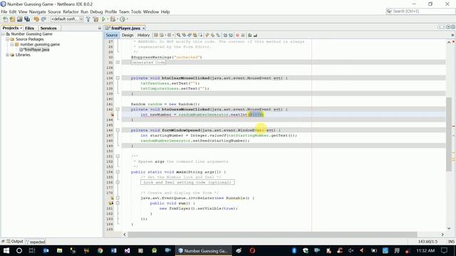Click the Profile Project toolbar icon
The image size is (456, 256).
click(x=123, y=19)
